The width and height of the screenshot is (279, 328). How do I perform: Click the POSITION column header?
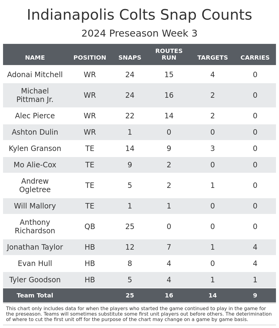pos(90,58)
